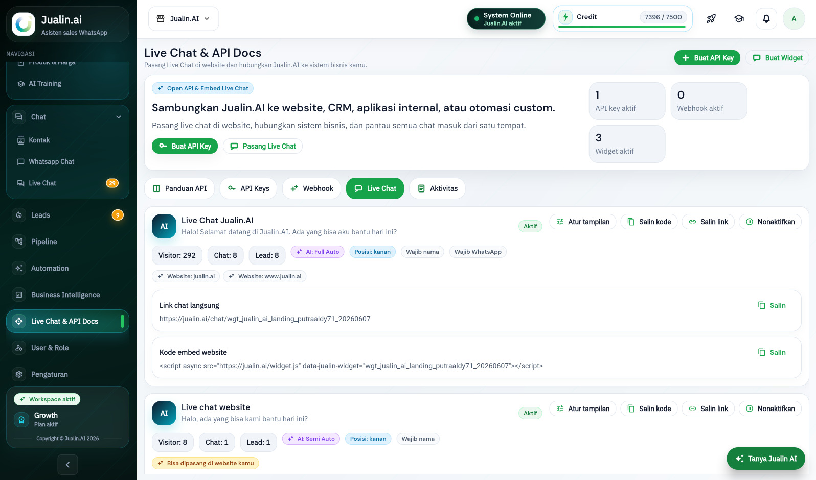Copy the Link chat langsung with Salin
The height and width of the screenshot is (480, 816).
[x=772, y=305]
